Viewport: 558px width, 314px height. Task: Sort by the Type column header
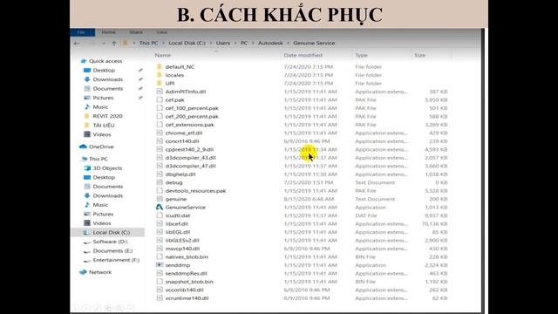(361, 55)
